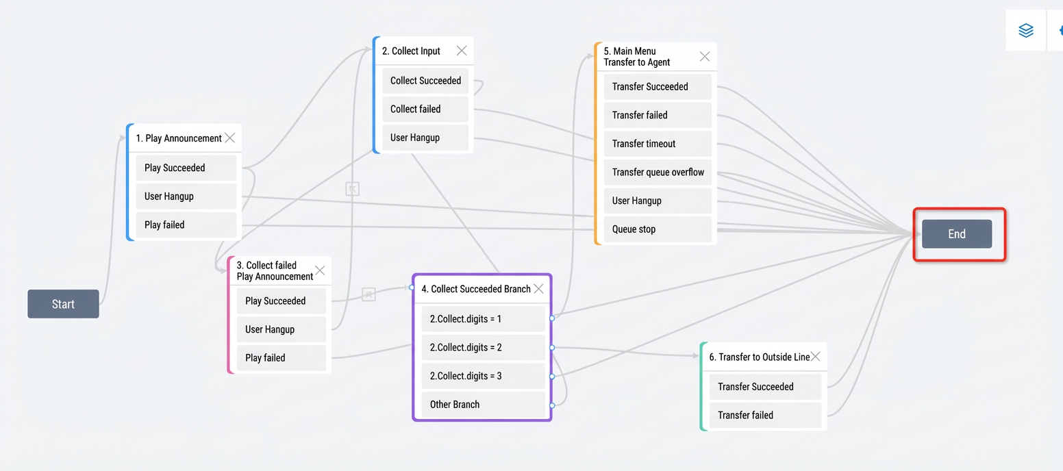Close the 3. Collect failed Play Announcement node
Viewport: 1063px width, 471px height.
[320, 270]
